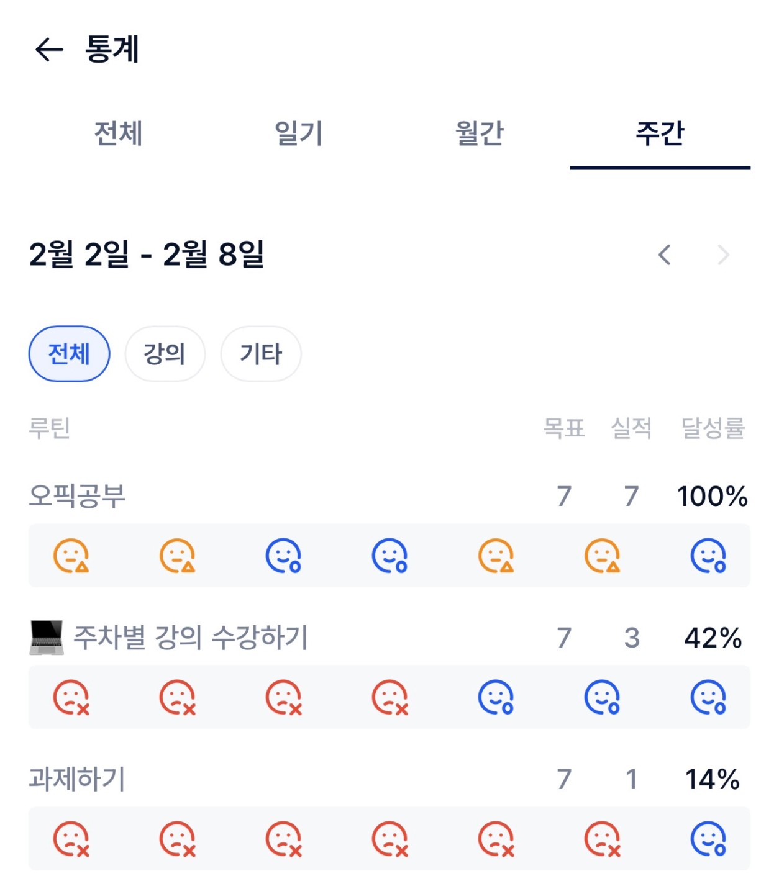Open the 일기 tab
Screen dimensions: 779x894
(299, 133)
